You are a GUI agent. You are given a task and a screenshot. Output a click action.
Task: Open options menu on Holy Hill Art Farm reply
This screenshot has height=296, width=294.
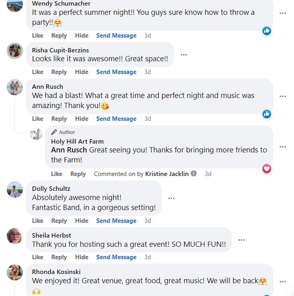[283, 147]
